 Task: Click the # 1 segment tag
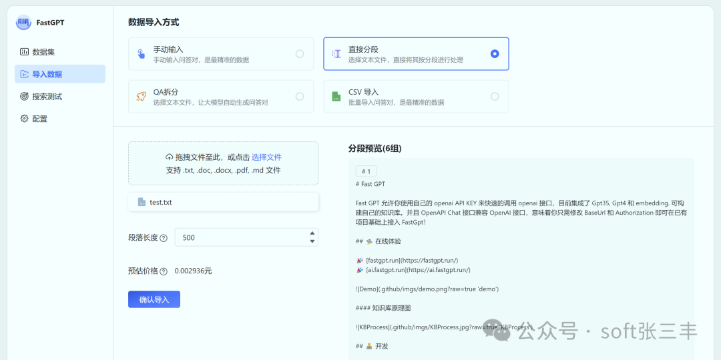[x=366, y=171]
